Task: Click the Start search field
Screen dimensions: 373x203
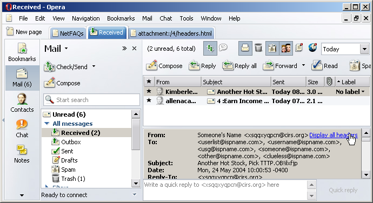Action: pos(92,99)
